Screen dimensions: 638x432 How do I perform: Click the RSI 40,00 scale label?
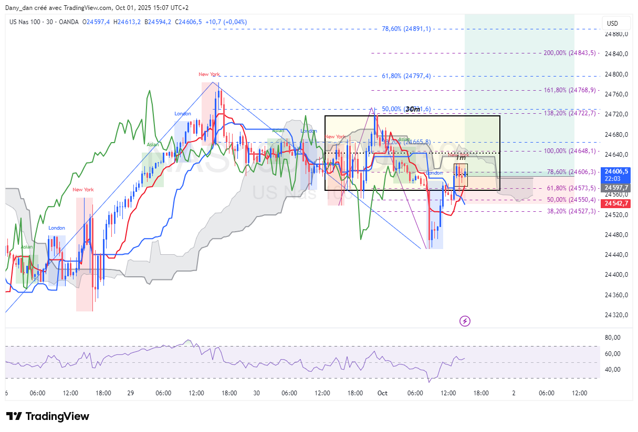613,369
